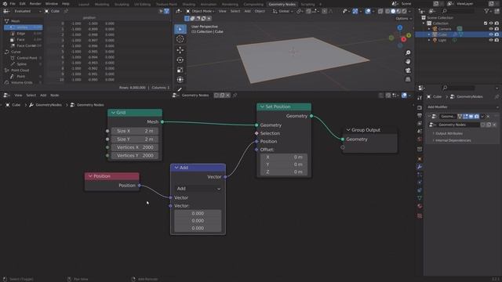Click the red X axis on navigation gizmo
502x282 pixels.
pos(403,39)
